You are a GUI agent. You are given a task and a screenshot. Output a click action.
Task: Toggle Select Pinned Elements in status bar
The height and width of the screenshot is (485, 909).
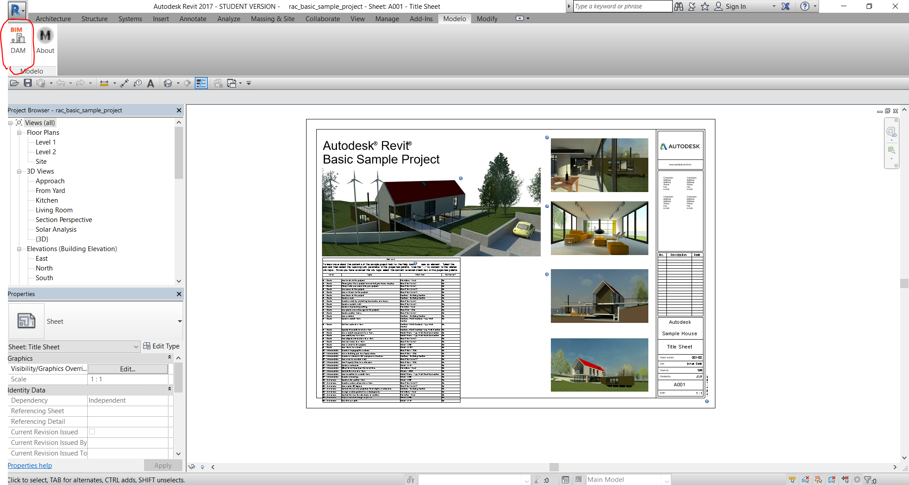(819, 480)
